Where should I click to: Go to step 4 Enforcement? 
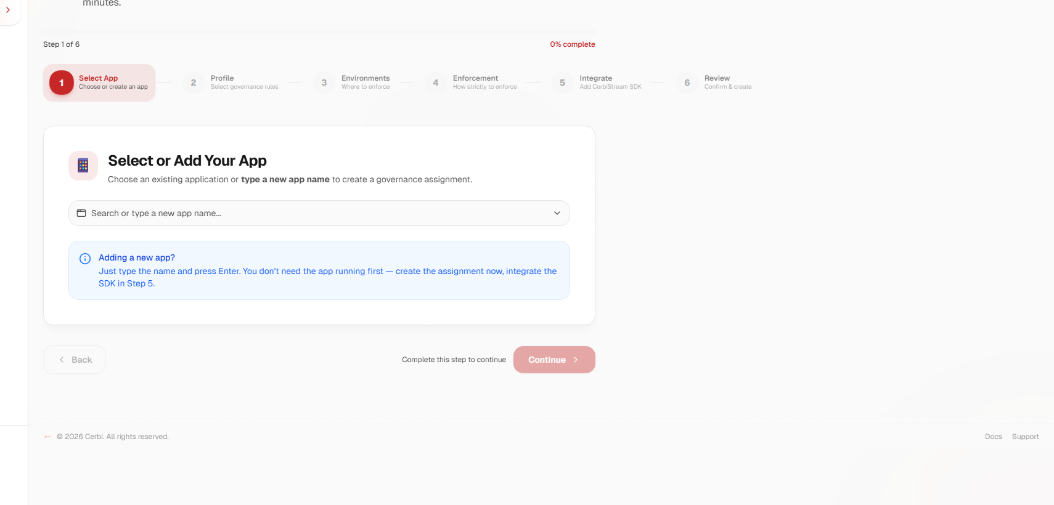pyautogui.click(x=472, y=83)
